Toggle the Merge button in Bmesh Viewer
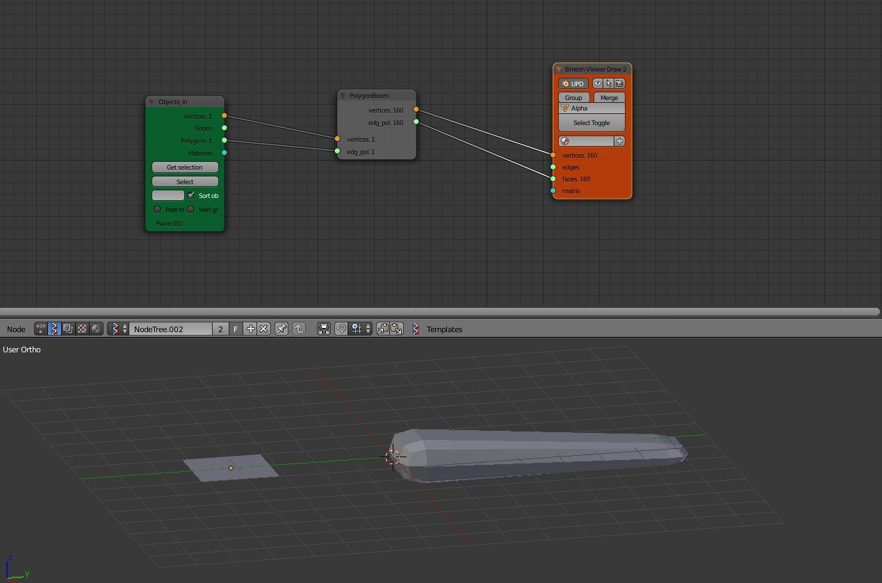The height and width of the screenshot is (583, 882). [610, 97]
